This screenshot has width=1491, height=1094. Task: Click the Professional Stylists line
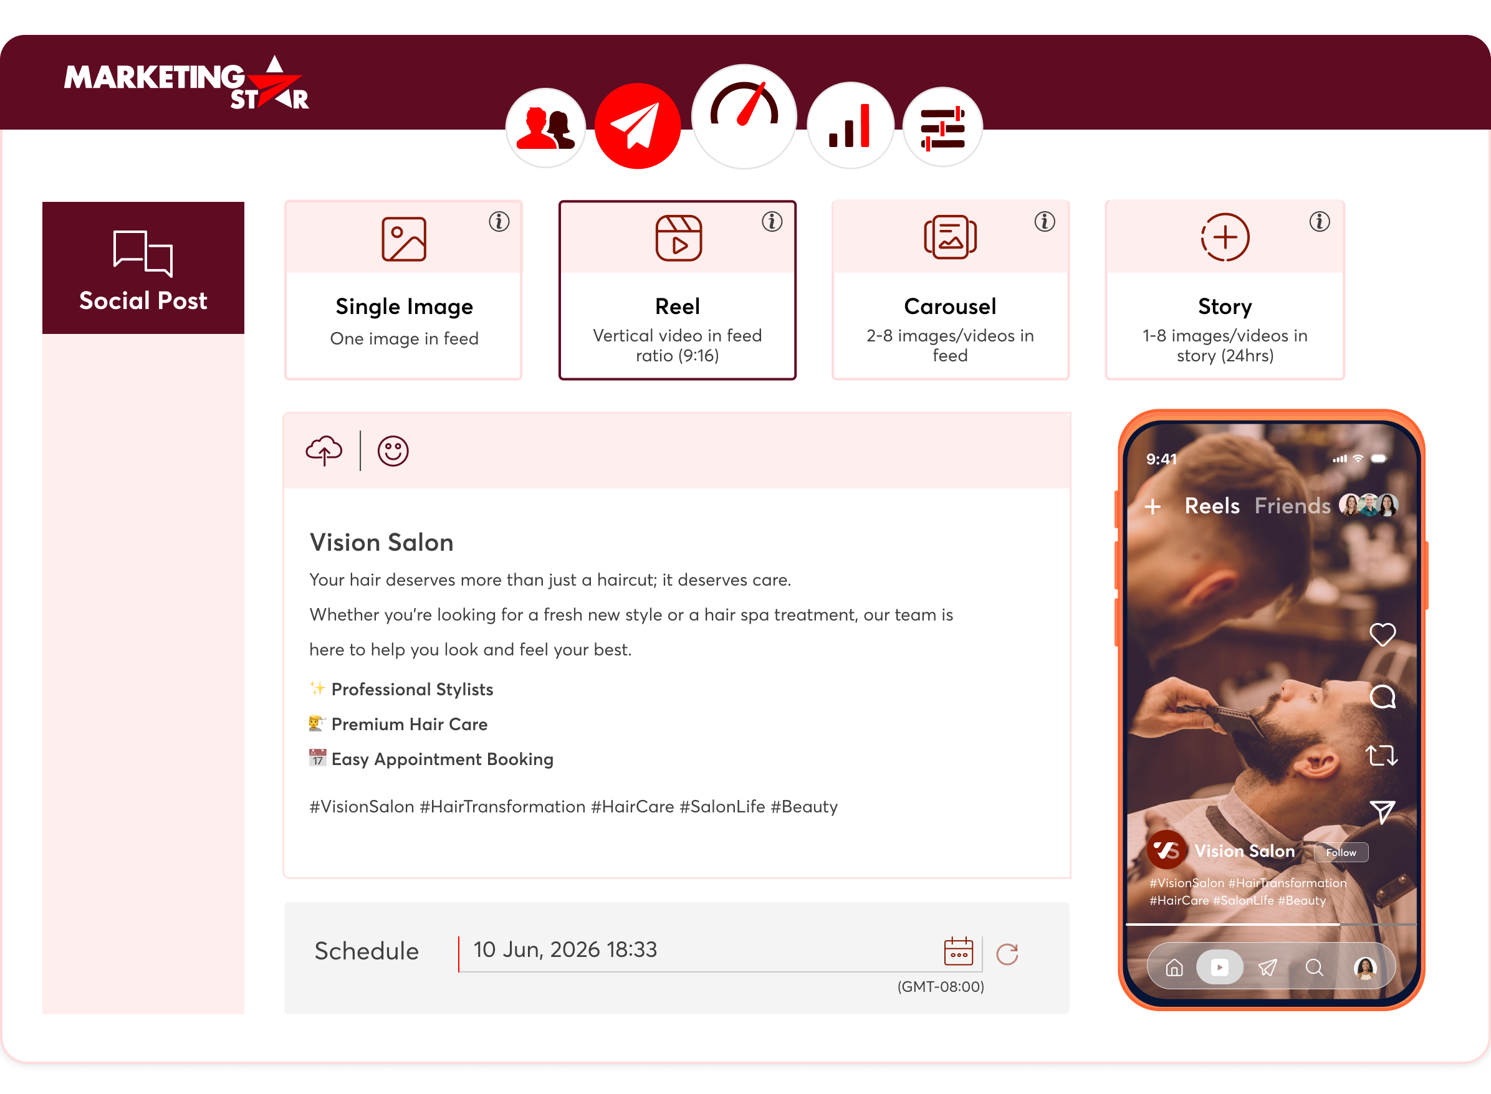401,690
